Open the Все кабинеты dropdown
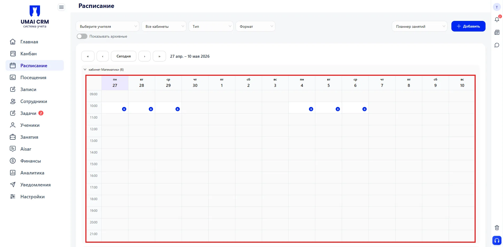 (x=164, y=26)
